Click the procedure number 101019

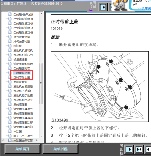pyautogui.click(x=57, y=28)
